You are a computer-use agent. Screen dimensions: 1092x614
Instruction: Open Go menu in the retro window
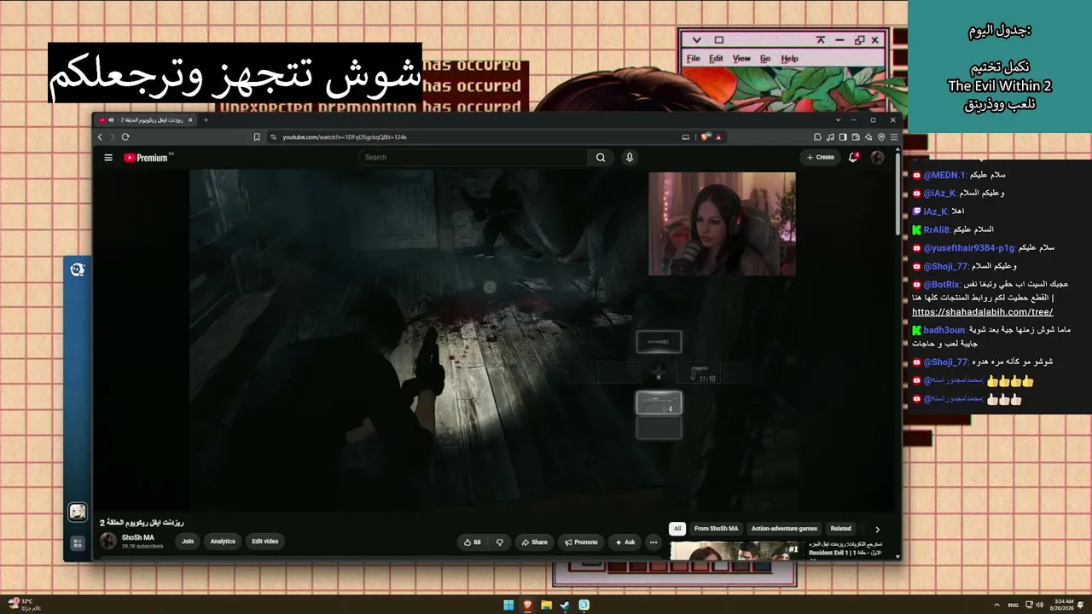tap(765, 59)
